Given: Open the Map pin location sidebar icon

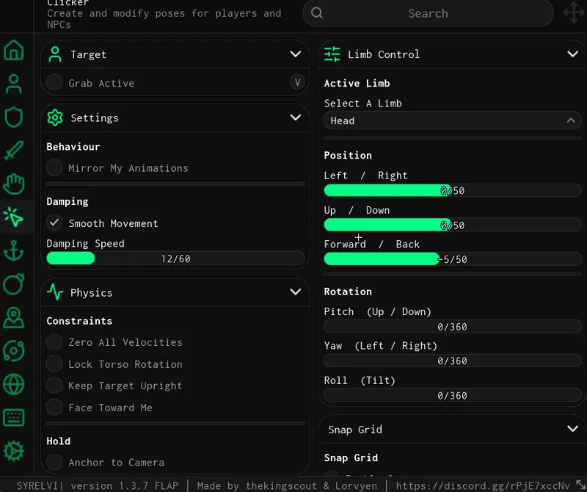Looking at the screenshot, I should click(14, 317).
